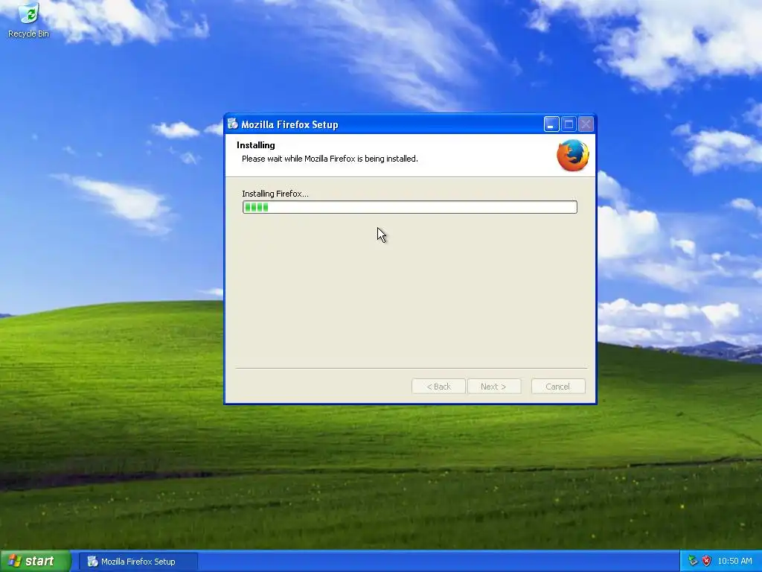The height and width of the screenshot is (572, 762).
Task: Click the 'Installing Firefox...' status text
Action: pos(275,194)
